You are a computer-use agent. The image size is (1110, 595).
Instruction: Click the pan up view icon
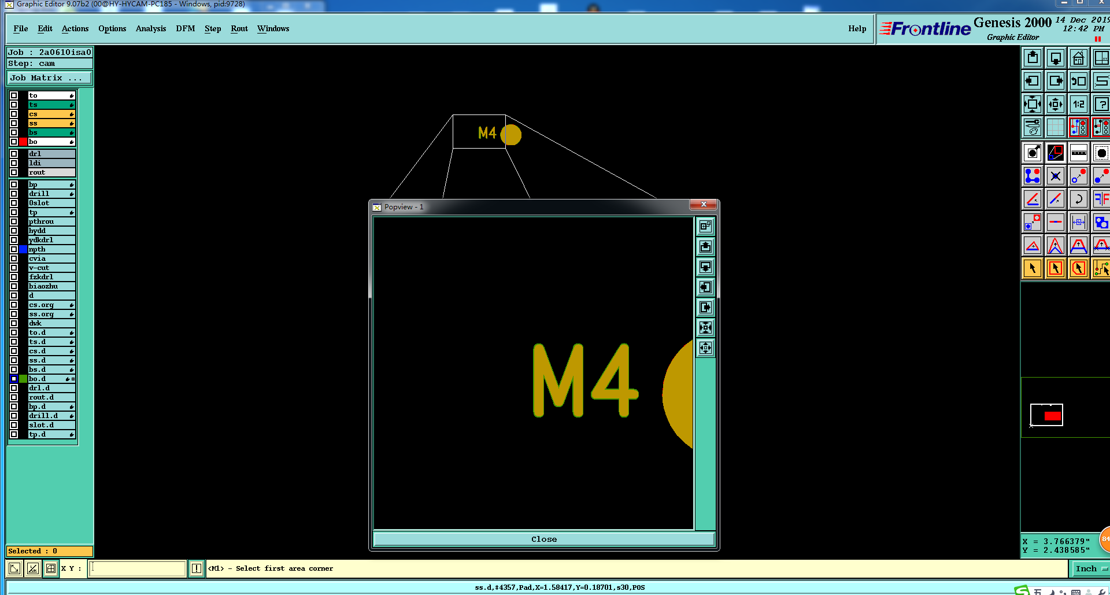(x=1033, y=58)
